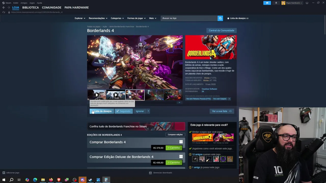The height and width of the screenshot is (183, 326).
Task: Open the Steam menu
Action: [x=8, y=3]
